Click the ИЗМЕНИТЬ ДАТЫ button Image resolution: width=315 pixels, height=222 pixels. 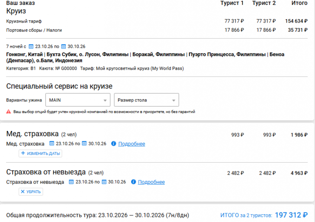(x=40, y=153)
